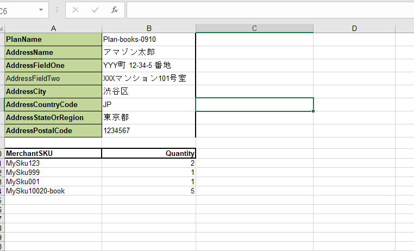The width and height of the screenshot is (414, 251).
Task: Click the PlanName label cell
Action: [53, 40]
